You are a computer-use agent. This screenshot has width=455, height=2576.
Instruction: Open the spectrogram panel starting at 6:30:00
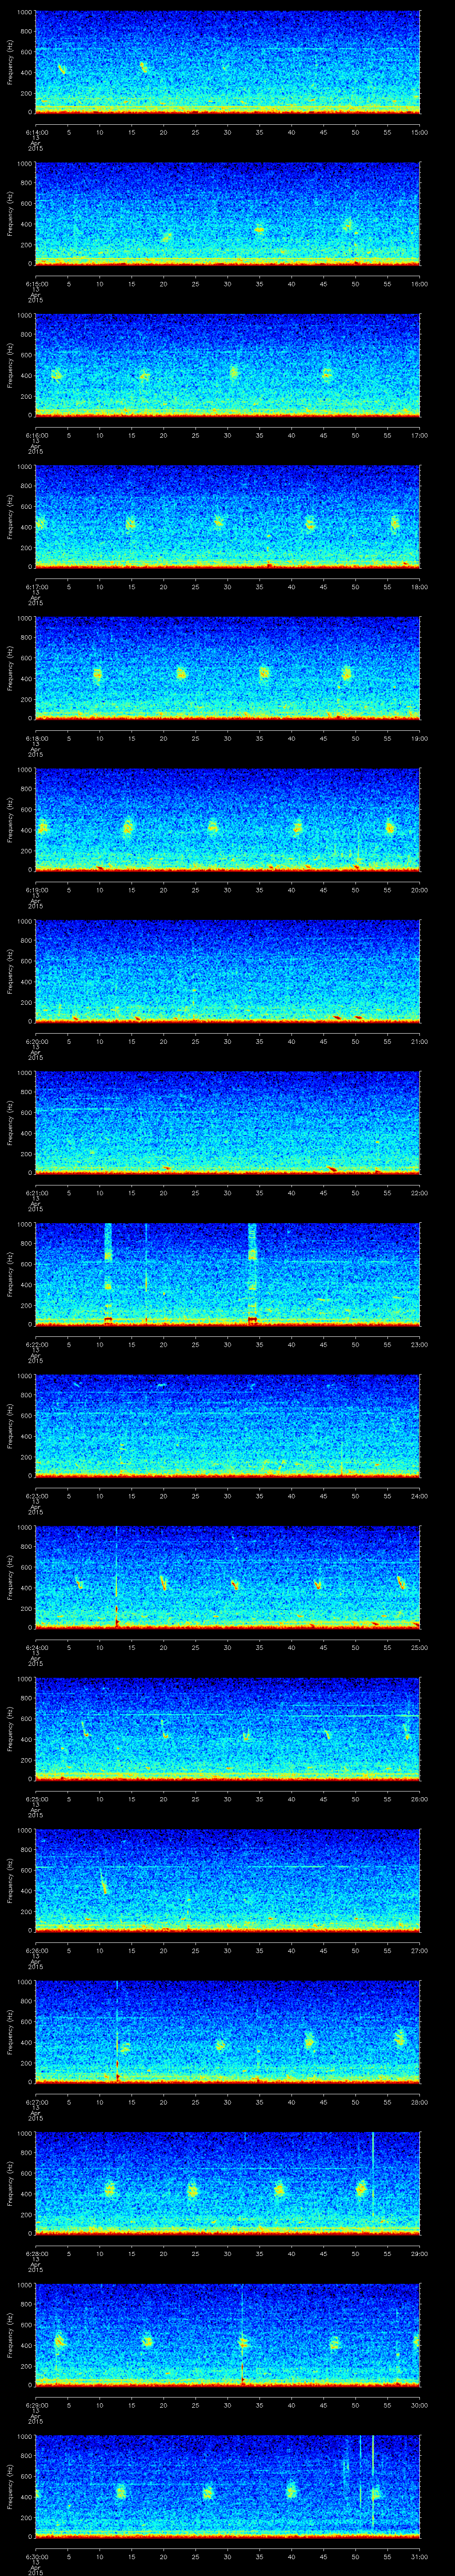[227, 2486]
